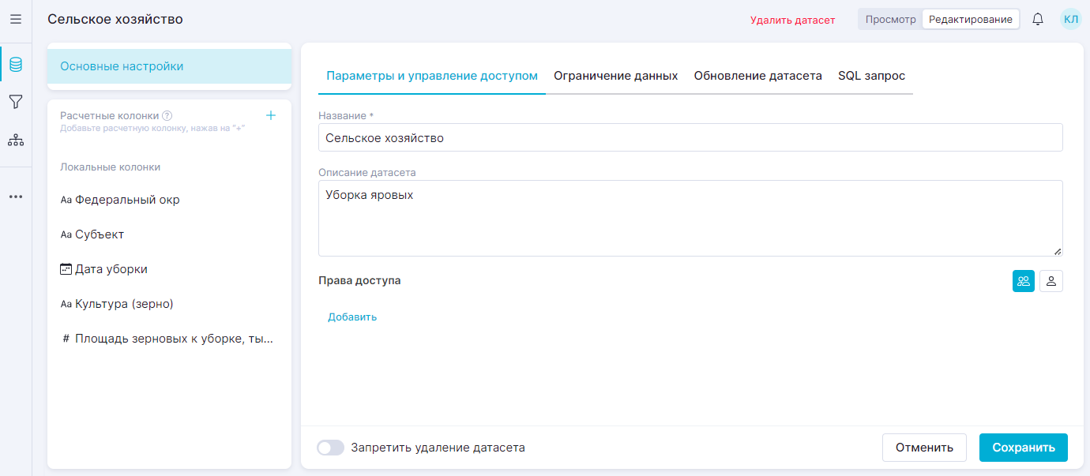Add a calculated column with plus icon
The image size is (1090, 476).
pos(271,115)
